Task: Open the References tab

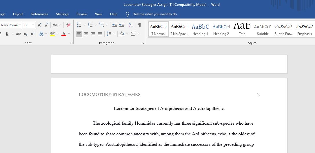Action: click(x=40, y=14)
